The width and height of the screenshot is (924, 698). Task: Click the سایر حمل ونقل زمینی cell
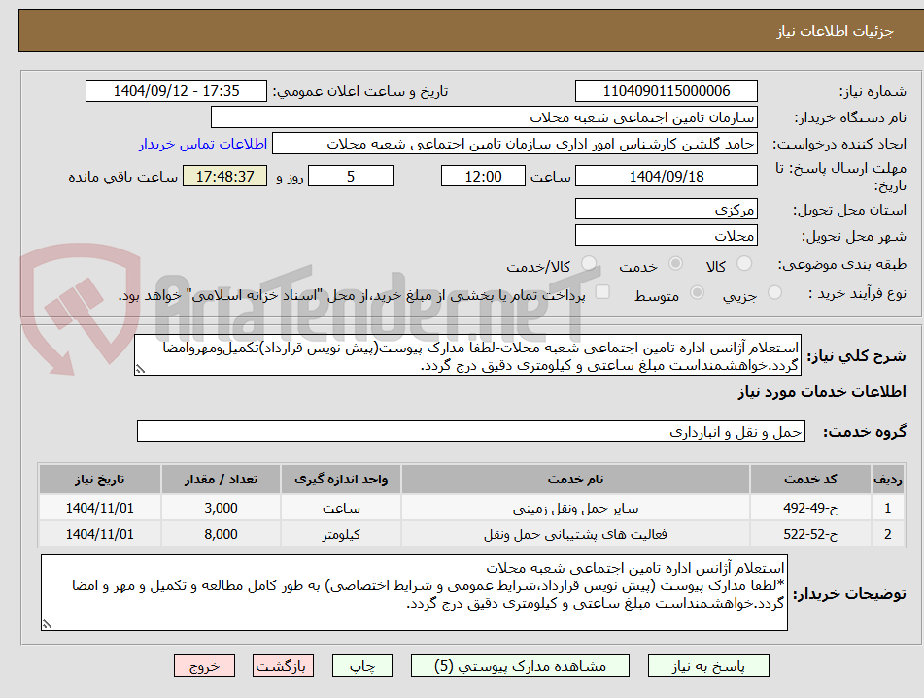[575, 508]
